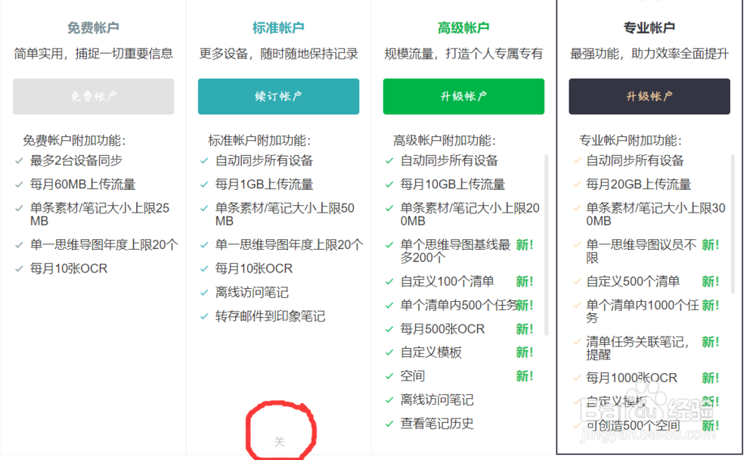
Task: Click the dark 升级帐户 button for 专业帐户
Action: (x=649, y=97)
